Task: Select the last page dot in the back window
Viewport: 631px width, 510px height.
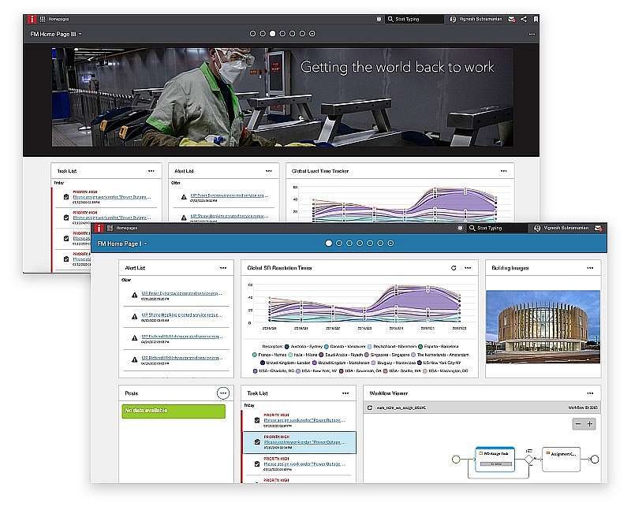Action: pyautogui.click(x=312, y=34)
